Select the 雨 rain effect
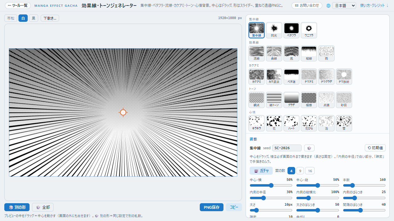Screen dimensions: 394x221 click(326, 53)
